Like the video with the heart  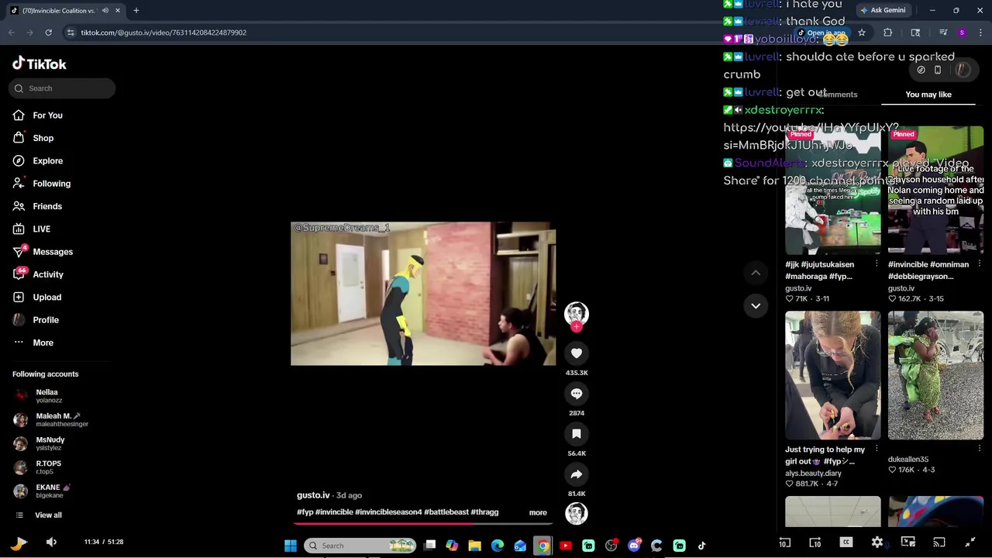pyautogui.click(x=577, y=353)
